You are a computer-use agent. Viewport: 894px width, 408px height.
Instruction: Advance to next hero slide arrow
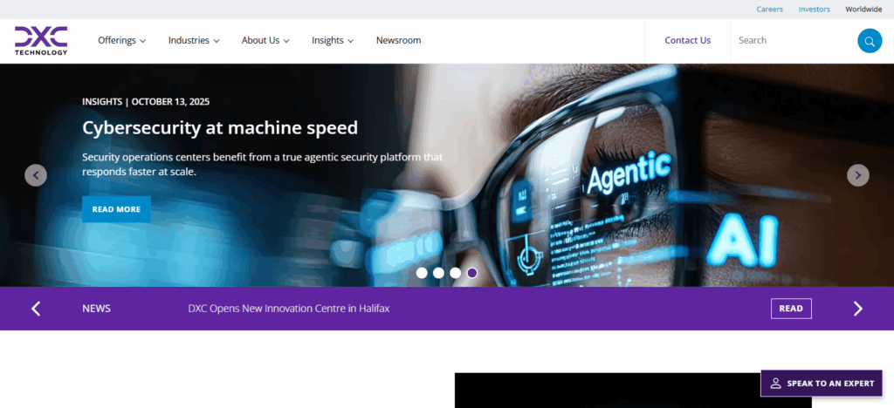tap(858, 175)
